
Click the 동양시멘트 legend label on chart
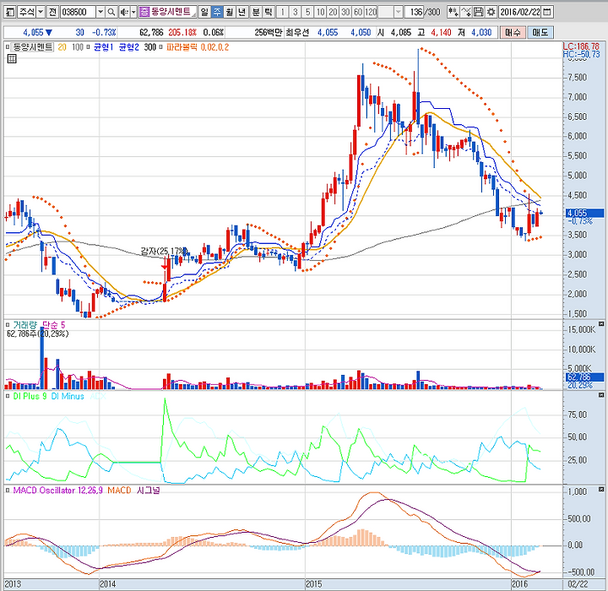coord(32,47)
